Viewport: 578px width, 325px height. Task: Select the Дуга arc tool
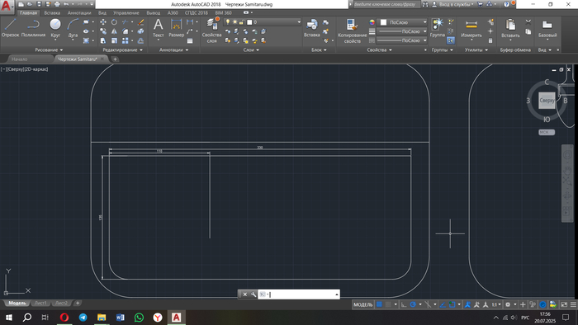coord(73,27)
